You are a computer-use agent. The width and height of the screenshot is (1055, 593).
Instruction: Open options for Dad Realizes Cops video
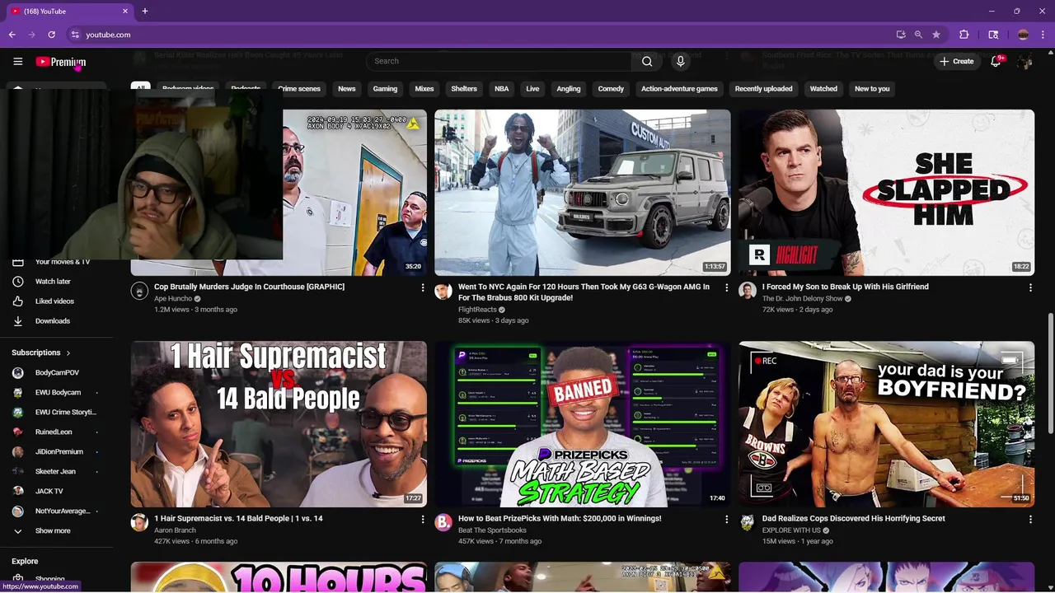tap(1029, 520)
